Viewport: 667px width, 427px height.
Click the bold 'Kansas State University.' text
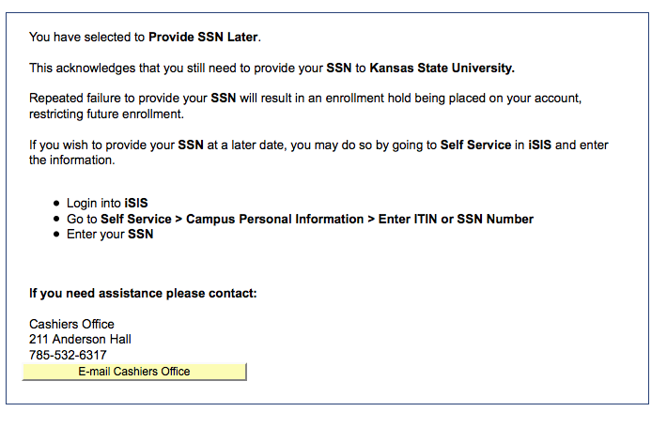point(442,68)
